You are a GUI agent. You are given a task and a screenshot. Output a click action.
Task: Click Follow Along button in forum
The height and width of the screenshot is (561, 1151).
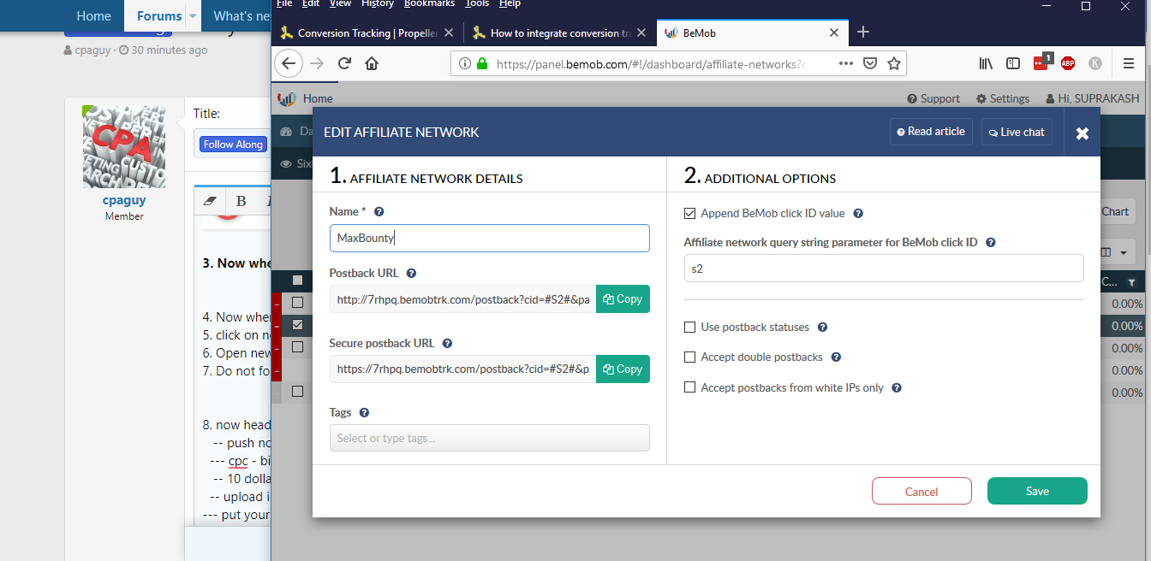(x=233, y=145)
